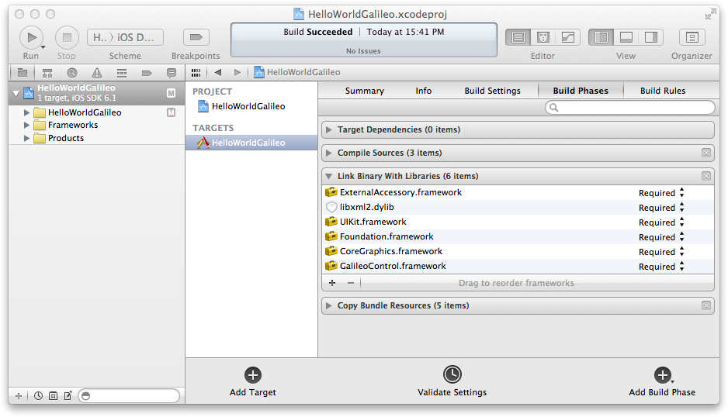
Task: Select the Frameworks group in navigator
Action: tap(73, 126)
